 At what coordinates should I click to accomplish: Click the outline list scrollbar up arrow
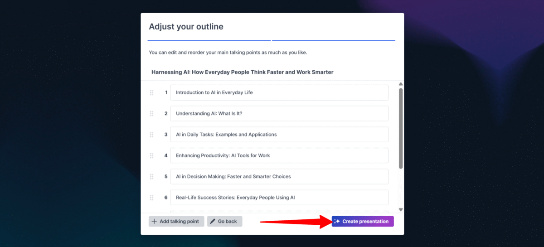click(x=401, y=84)
